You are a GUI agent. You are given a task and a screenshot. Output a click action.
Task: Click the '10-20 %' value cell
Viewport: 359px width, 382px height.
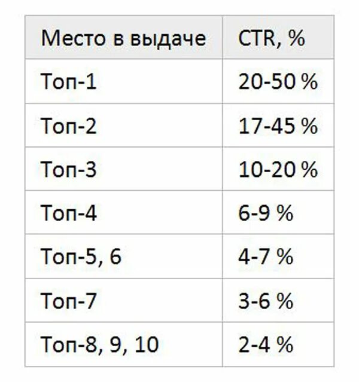tap(278, 169)
